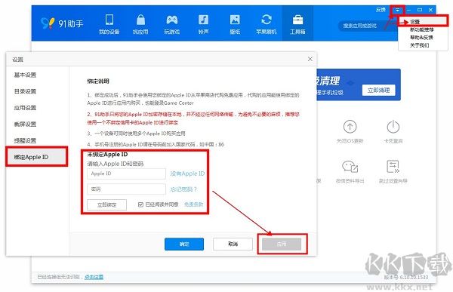Expand the title bar dropdown arrow menu

coord(398,10)
